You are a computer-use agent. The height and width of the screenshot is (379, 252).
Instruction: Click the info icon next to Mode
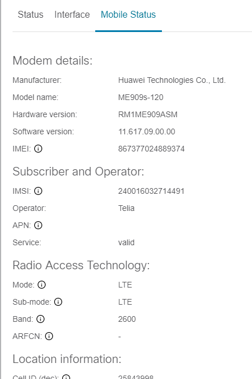[x=42, y=285]
